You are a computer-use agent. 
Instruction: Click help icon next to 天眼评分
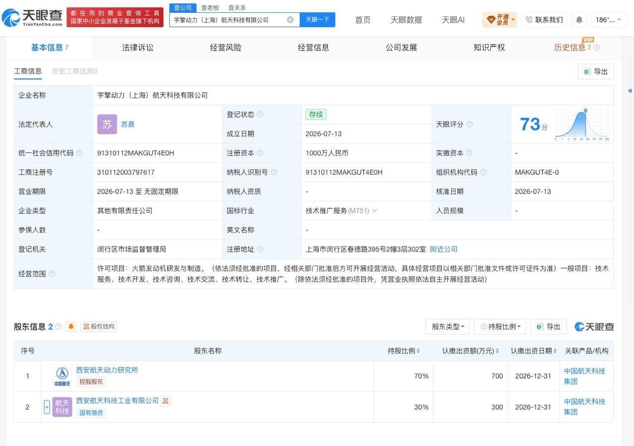pos(469,124)
